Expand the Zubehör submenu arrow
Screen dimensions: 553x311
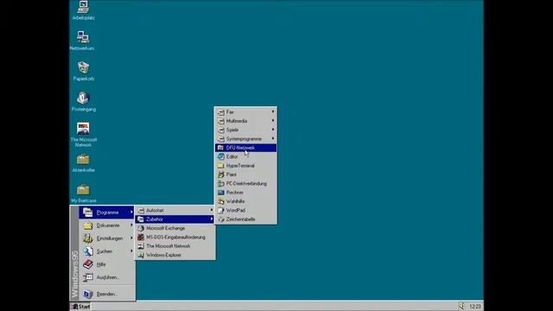click(212, 219)
